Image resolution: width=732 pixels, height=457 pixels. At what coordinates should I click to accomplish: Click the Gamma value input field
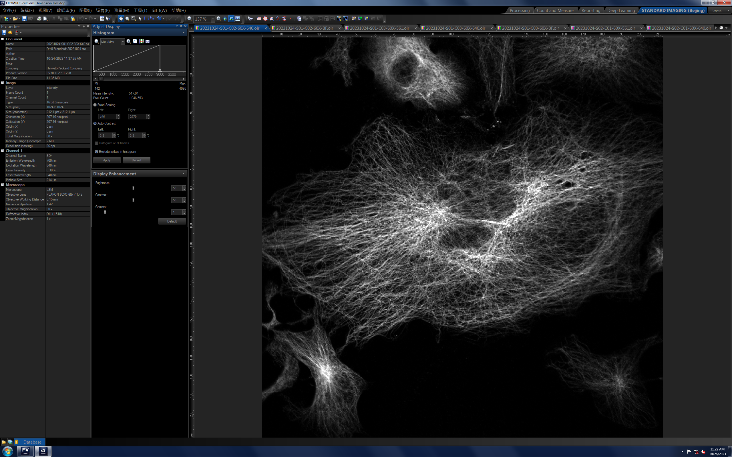click(x=176, y=212)
